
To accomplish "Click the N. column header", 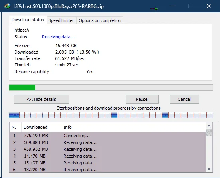I will click(15, 127).
